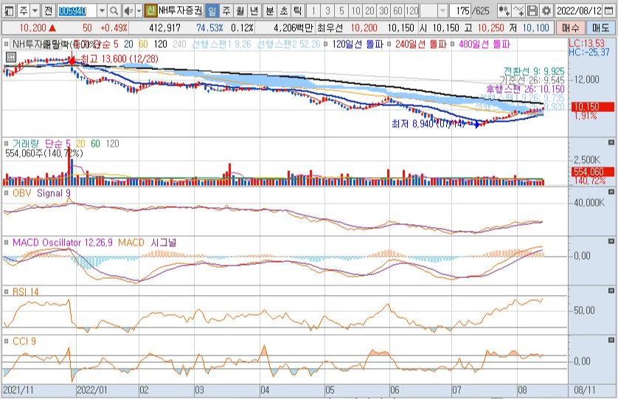Viewport: 618px width, 399px height.
Task: Open the custom interval dropdown arrow
Action: 442,10
